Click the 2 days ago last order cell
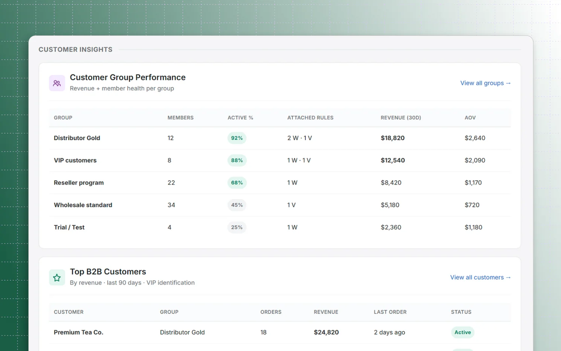Screen dimensions: 561x351 389,332
